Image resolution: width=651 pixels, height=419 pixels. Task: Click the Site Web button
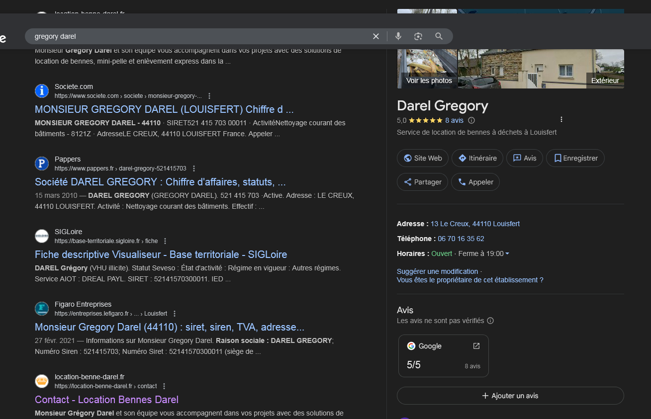pyautogui.click(x=423, y=158)
